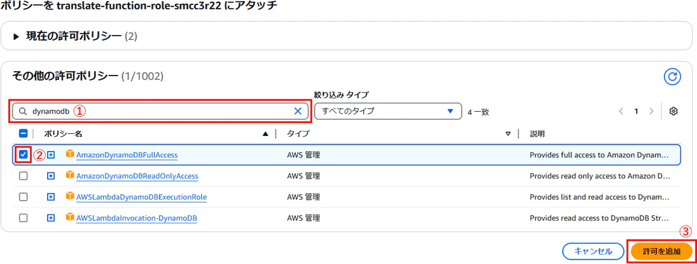
Task: Expand AmazonDynamoDBReadOnlyAccess policy details
Action: tap(51, 176)
